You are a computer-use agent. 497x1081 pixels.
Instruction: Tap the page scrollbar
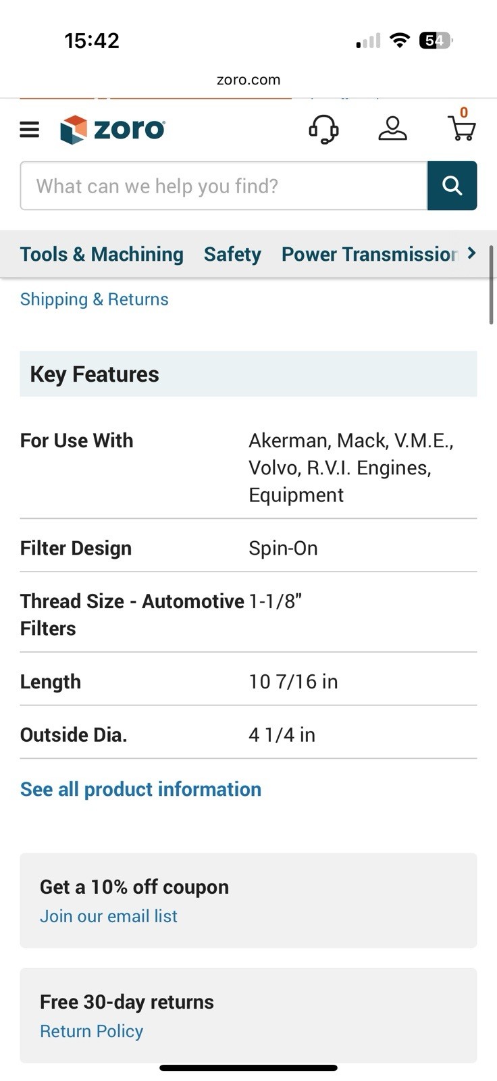coord(491,285)
